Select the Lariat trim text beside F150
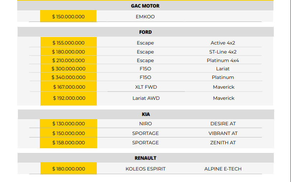 click(x=223, y=69)
